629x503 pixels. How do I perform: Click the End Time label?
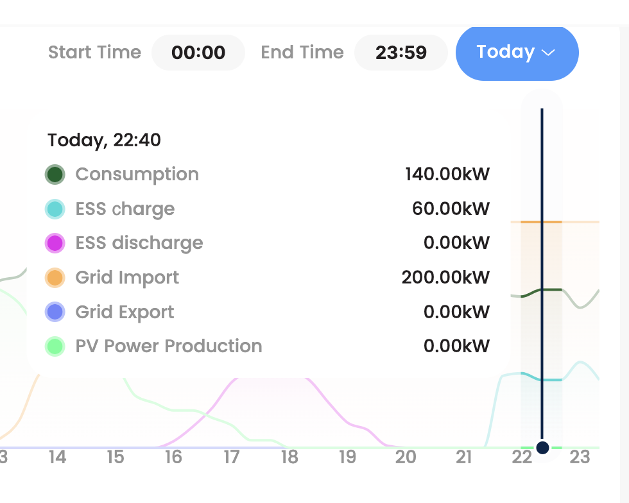[302, 53]
